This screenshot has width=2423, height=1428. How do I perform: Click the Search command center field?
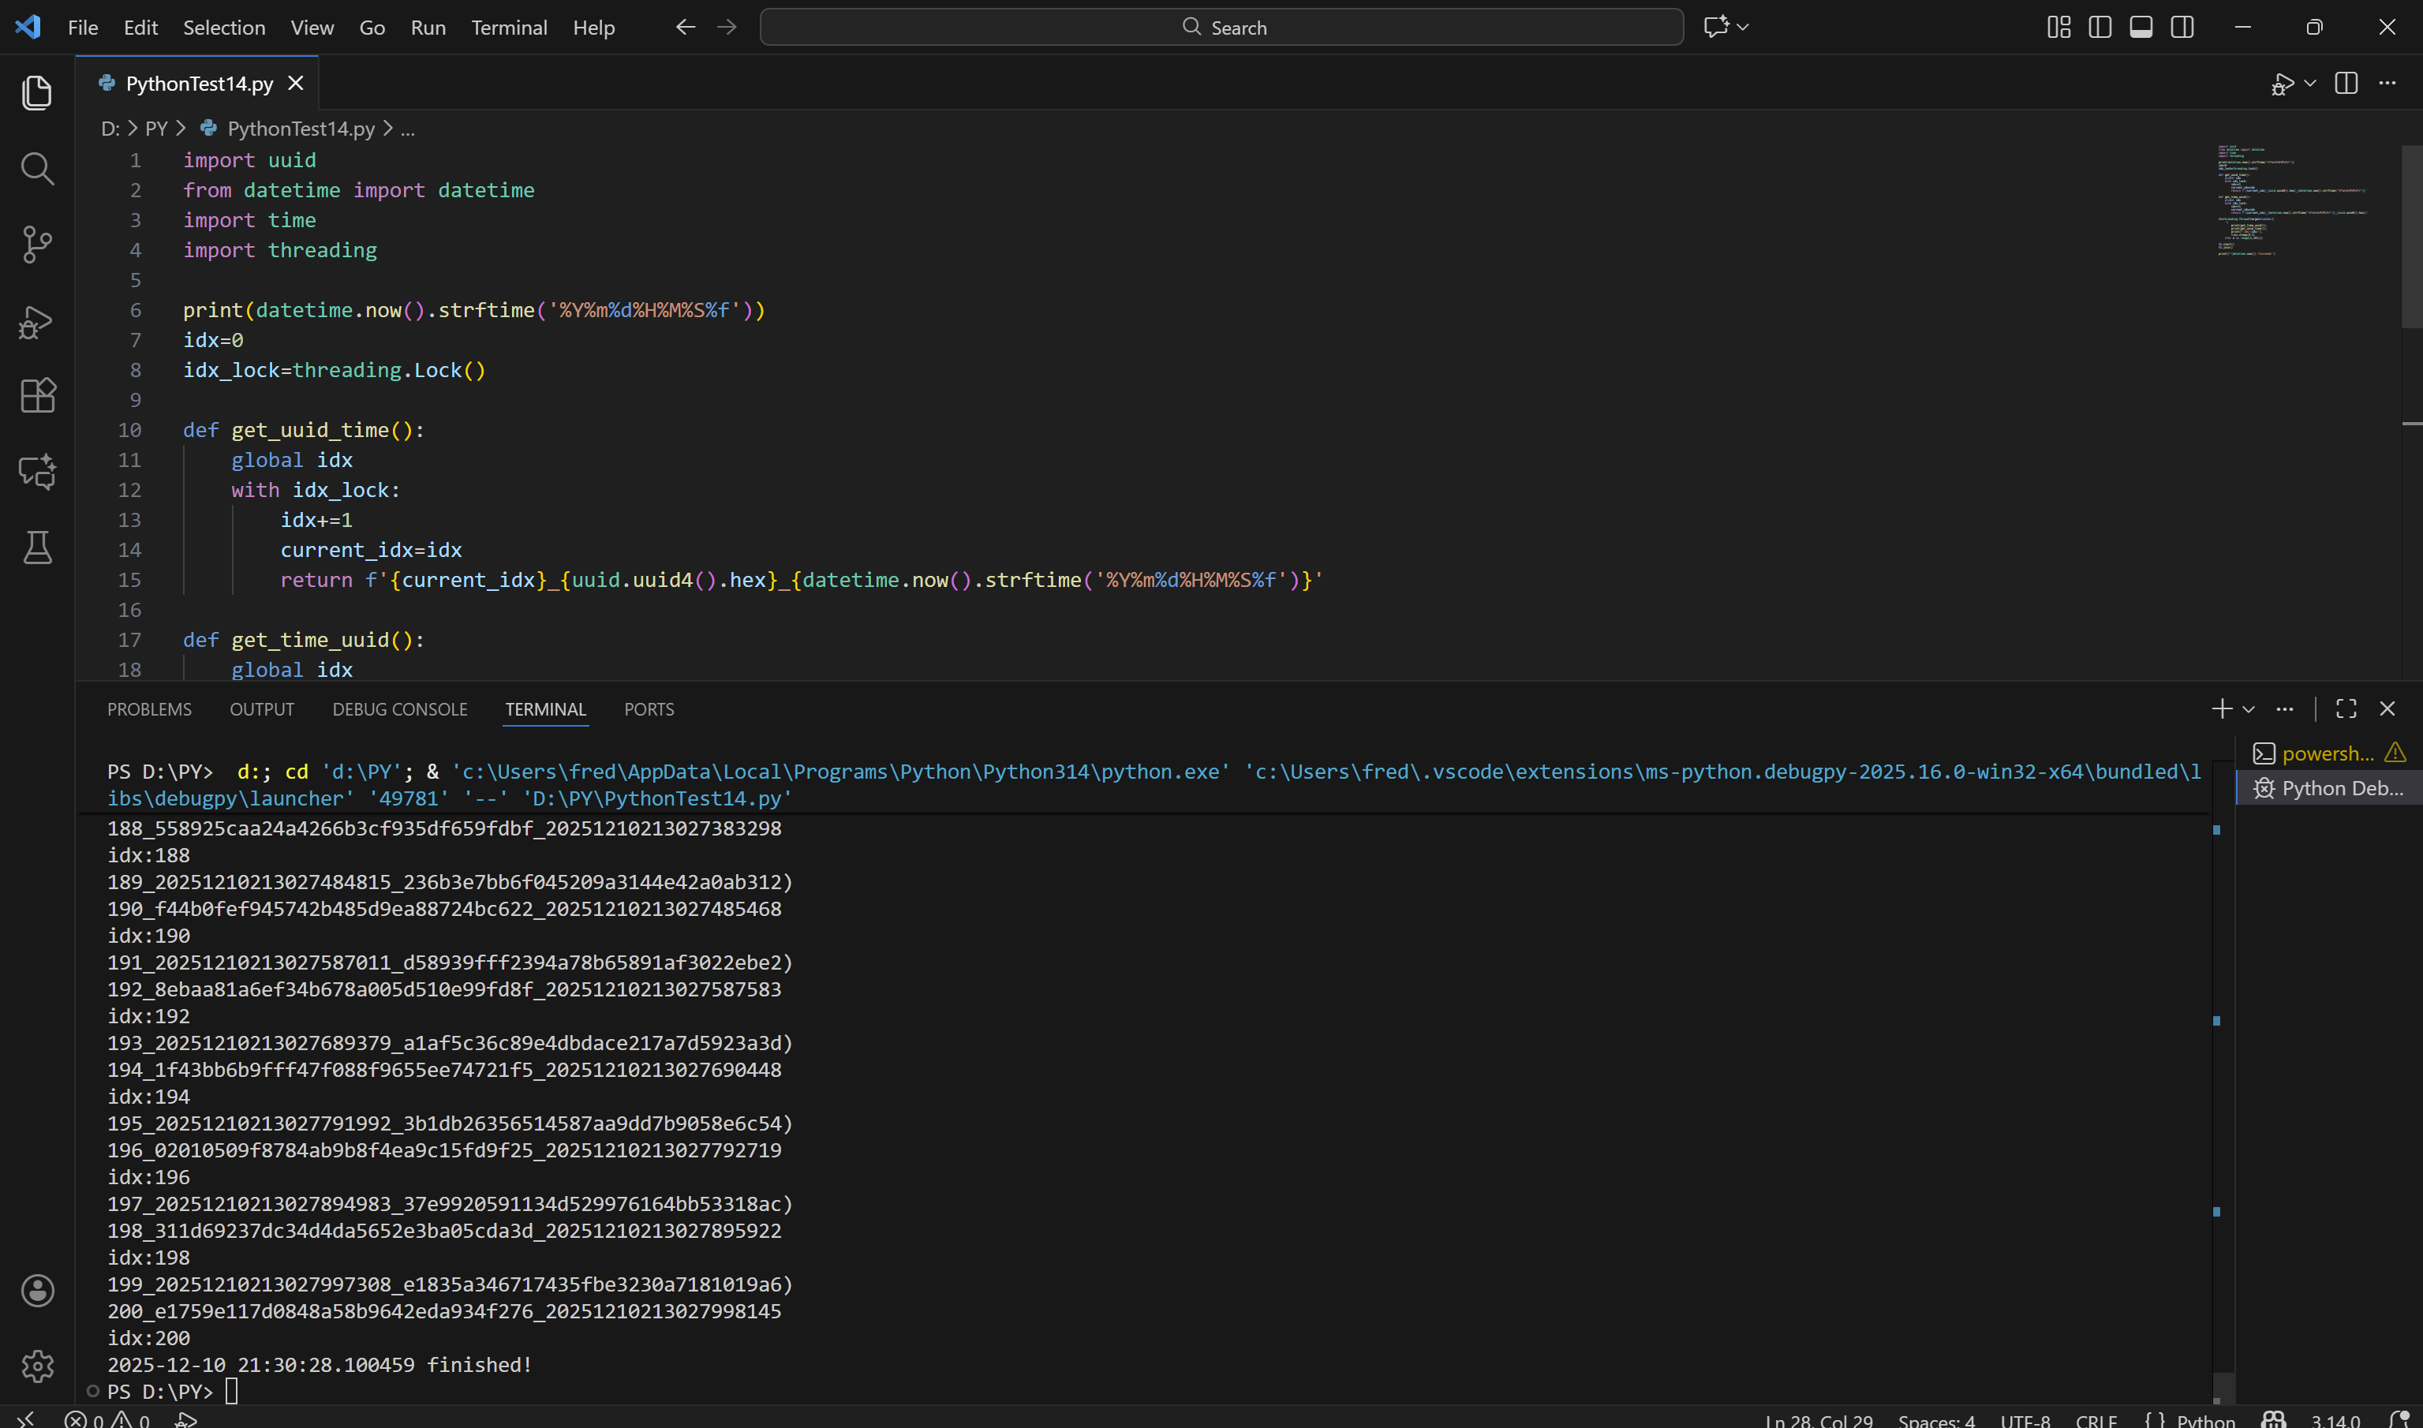pos(1221,27)
